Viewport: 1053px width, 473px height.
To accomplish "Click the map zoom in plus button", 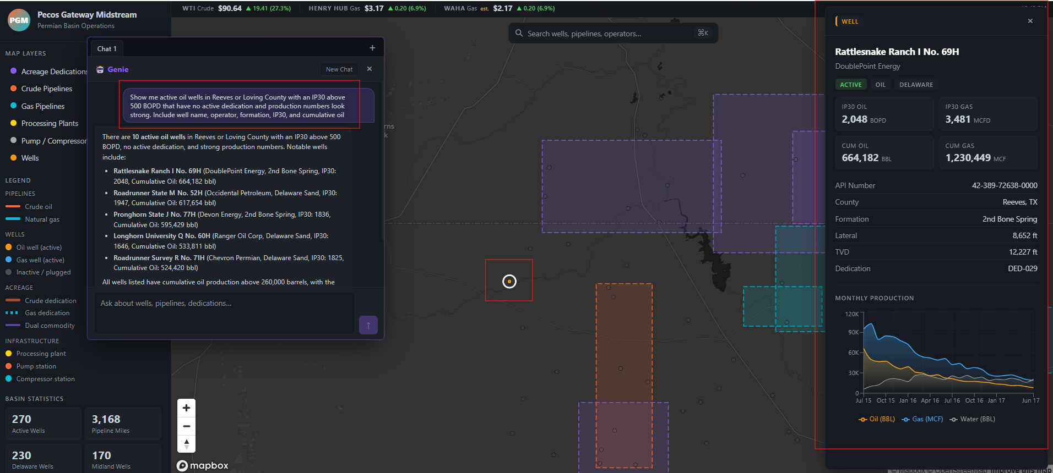I will [186, 408].
